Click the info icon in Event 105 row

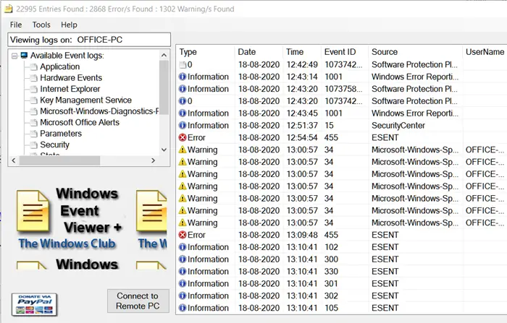[x=183, y=308]
